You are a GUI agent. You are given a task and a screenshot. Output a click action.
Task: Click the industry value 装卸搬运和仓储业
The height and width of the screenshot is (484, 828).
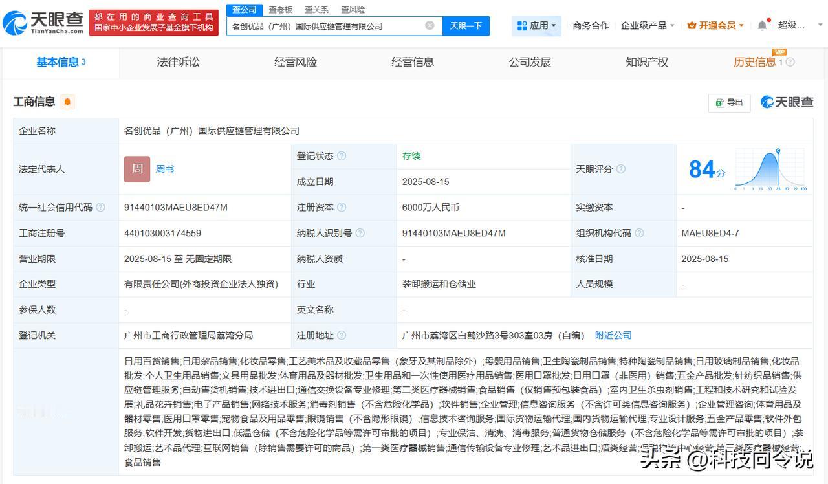pyautogui.click(x=439, y=284)
